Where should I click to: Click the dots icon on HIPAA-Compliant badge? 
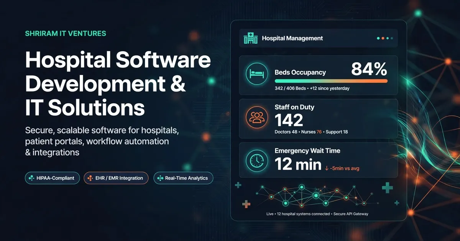tap(31, 178)
